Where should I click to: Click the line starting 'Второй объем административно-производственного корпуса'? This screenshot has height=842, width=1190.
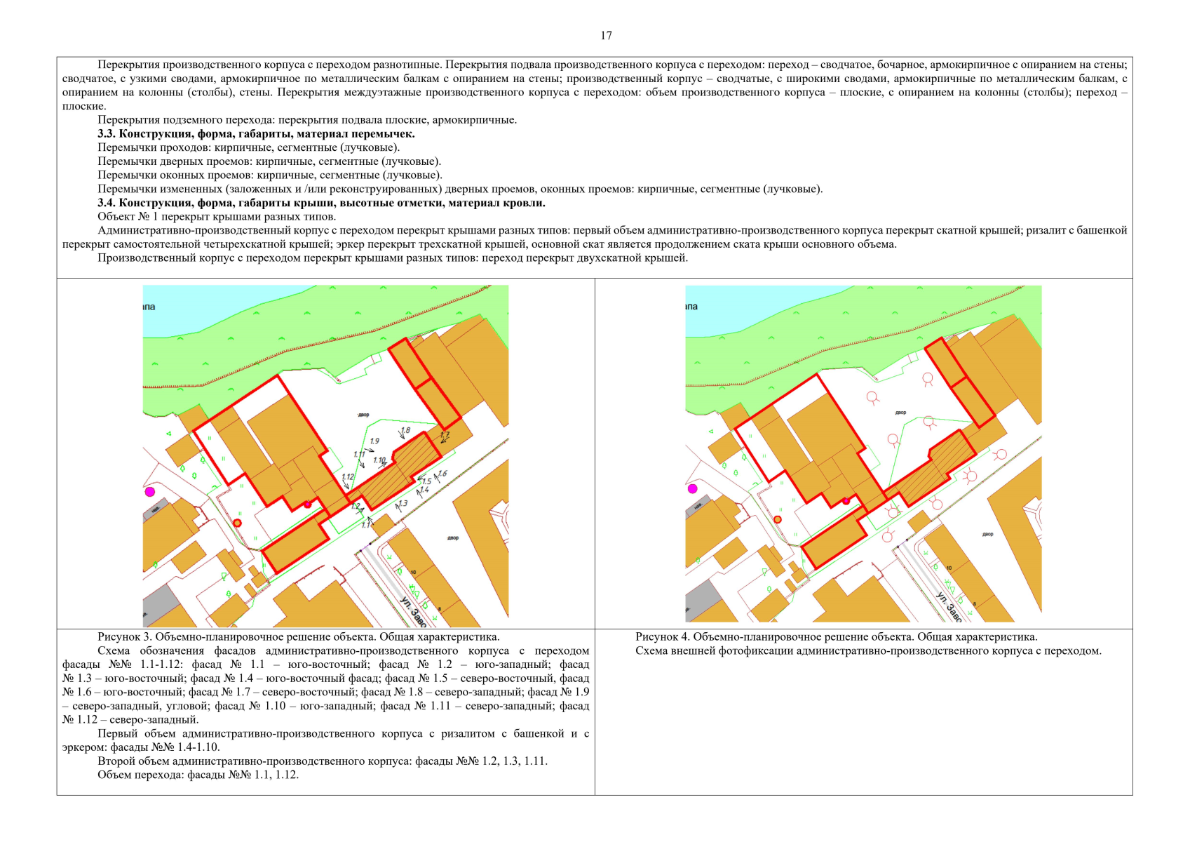[323, 761]
